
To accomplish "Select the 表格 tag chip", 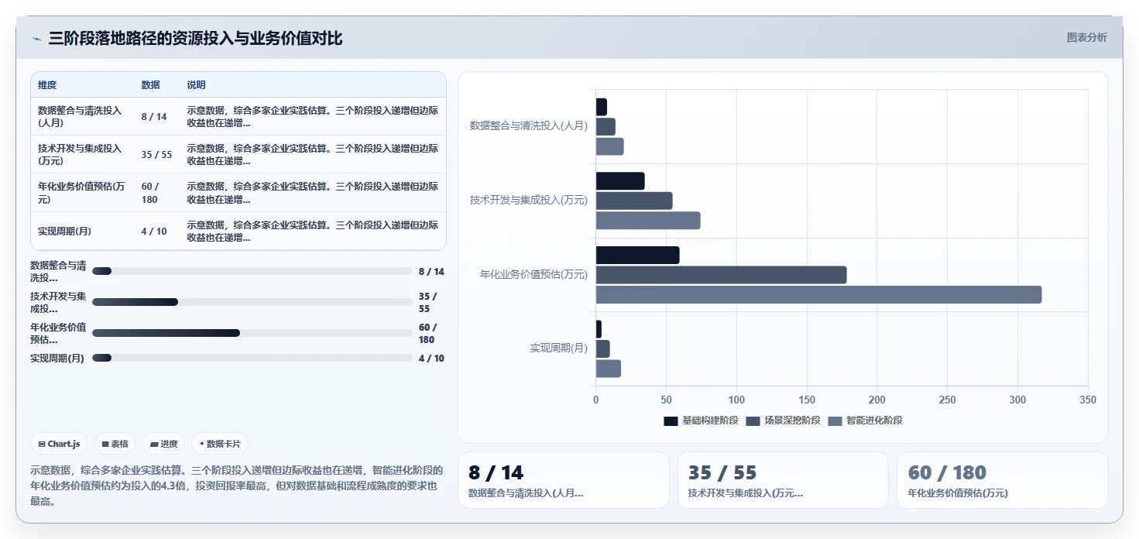I will [115, 444].
